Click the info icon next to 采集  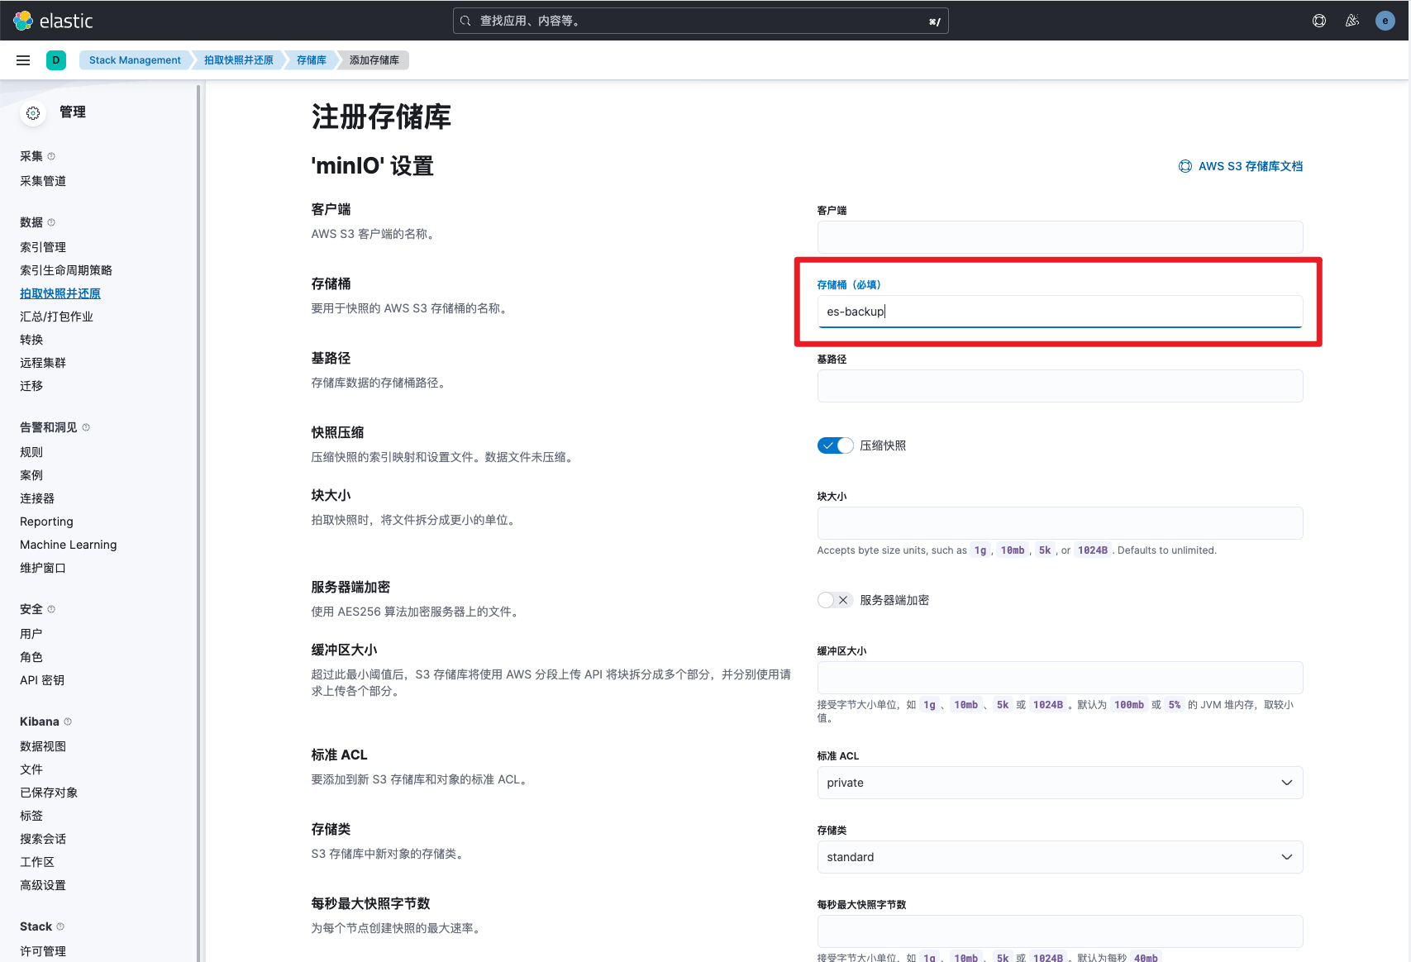(51, 156)
